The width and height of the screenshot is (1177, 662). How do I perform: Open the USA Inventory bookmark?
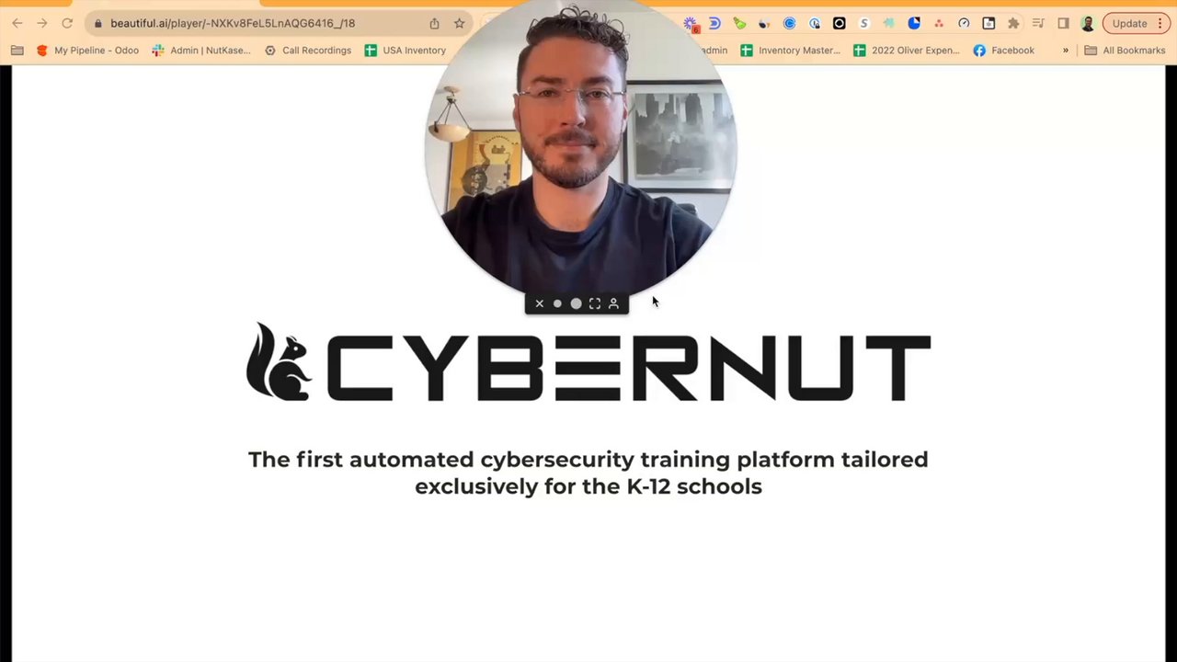[406, 51]
